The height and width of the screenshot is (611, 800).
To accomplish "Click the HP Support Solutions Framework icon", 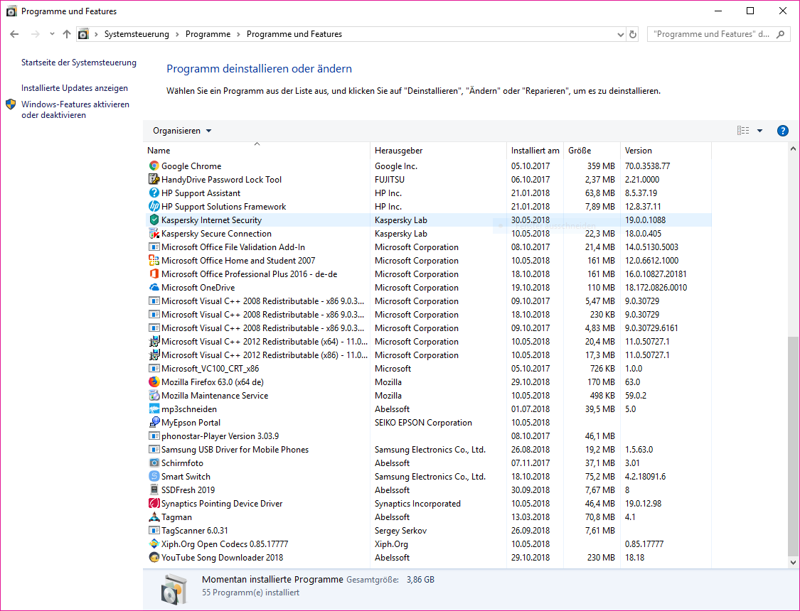I will [x=154, y=206].
